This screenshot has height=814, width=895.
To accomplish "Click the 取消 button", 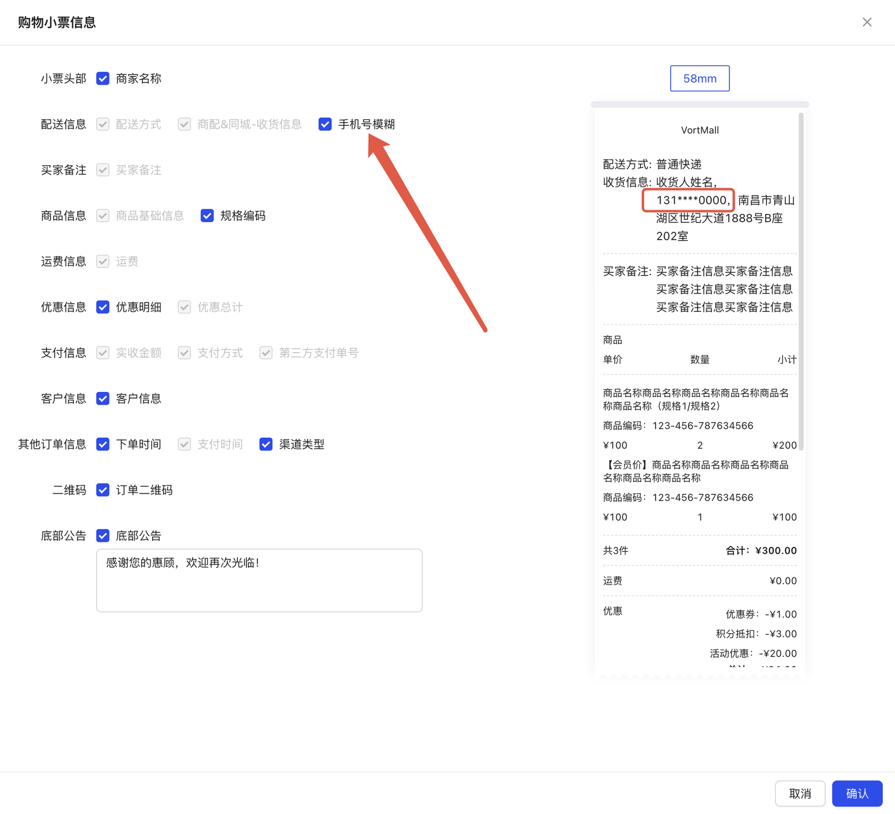I will coord(800,793).
